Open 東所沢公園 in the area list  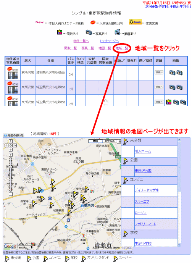(143, 171)
